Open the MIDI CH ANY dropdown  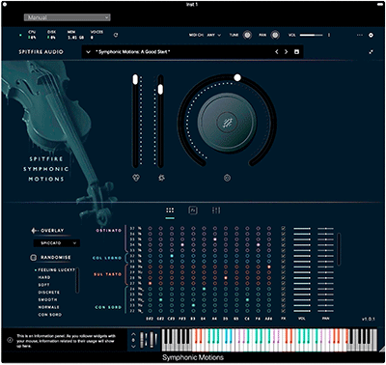[214, 35]
